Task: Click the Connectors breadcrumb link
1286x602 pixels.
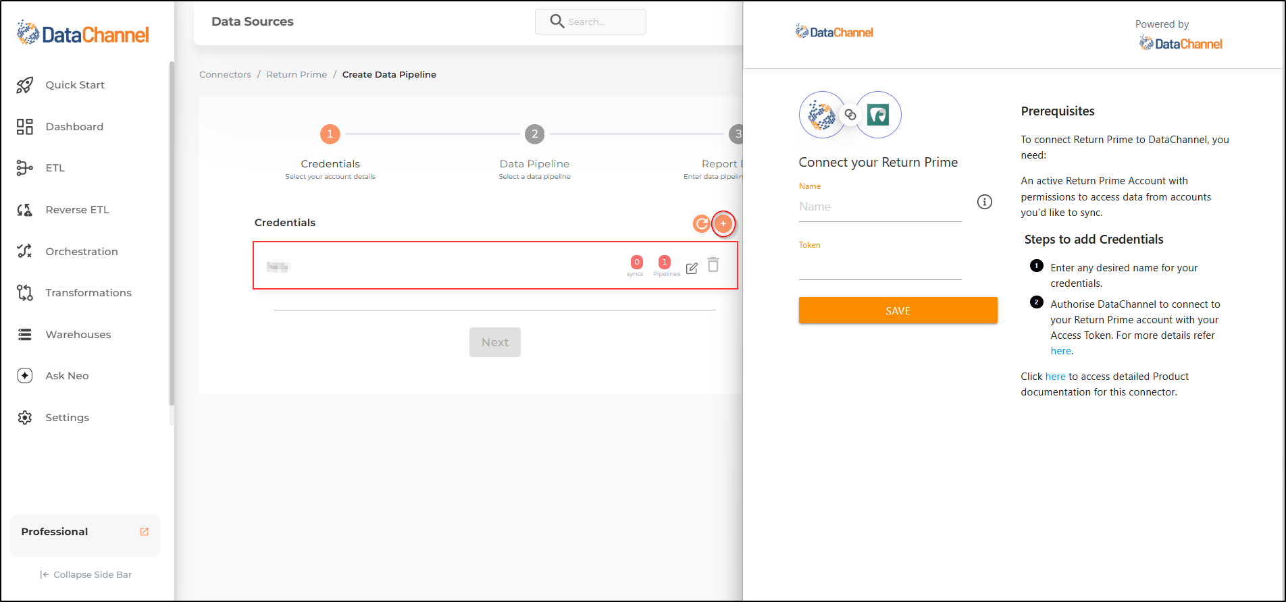Action: (225, 75)
